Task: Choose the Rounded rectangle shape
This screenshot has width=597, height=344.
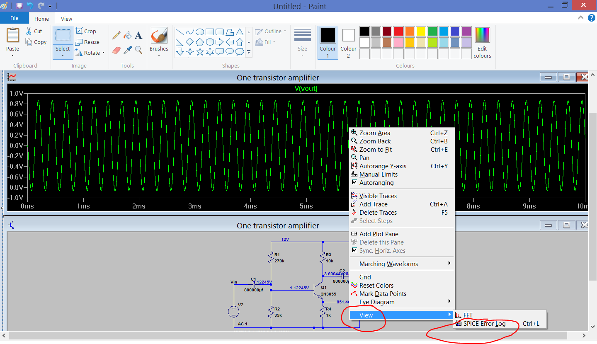Action: [220, 32]
